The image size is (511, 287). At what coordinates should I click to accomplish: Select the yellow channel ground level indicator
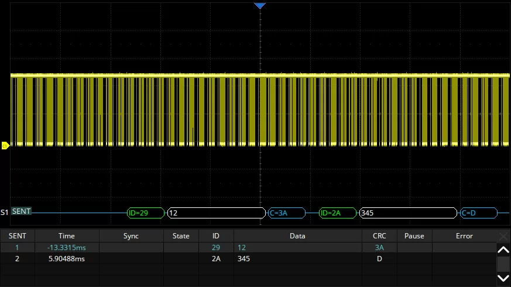click(x=5, y=145)
